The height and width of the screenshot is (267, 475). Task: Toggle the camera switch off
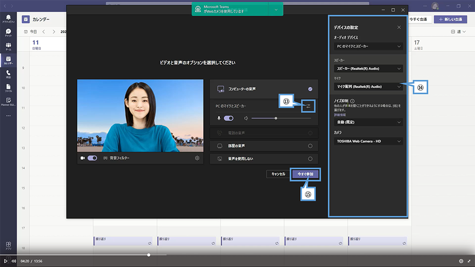(92, 158)
